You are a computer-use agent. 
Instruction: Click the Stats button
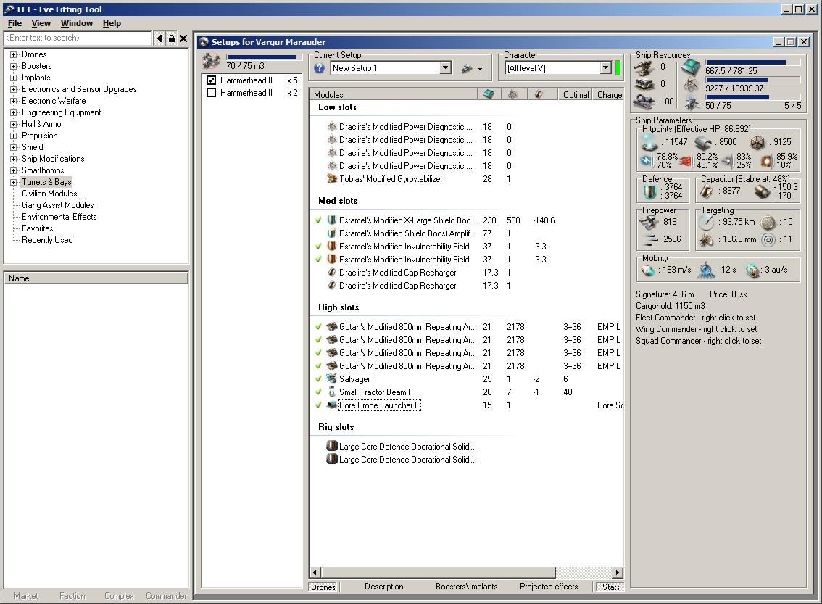(x=611, y=587)
